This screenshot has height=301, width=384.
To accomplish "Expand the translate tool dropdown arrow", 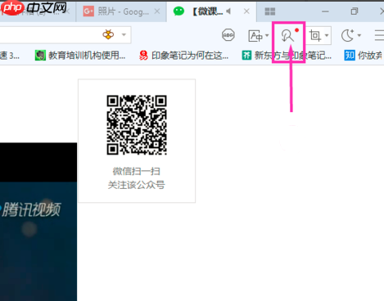I will pyautogui.click(x=267, y=35).
